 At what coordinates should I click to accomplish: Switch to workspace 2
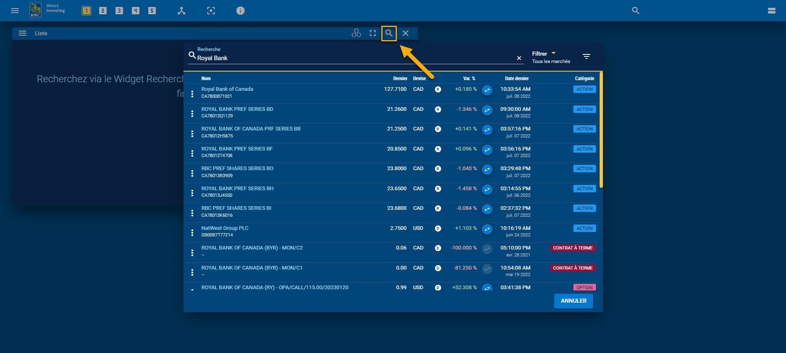coord(103,11)
